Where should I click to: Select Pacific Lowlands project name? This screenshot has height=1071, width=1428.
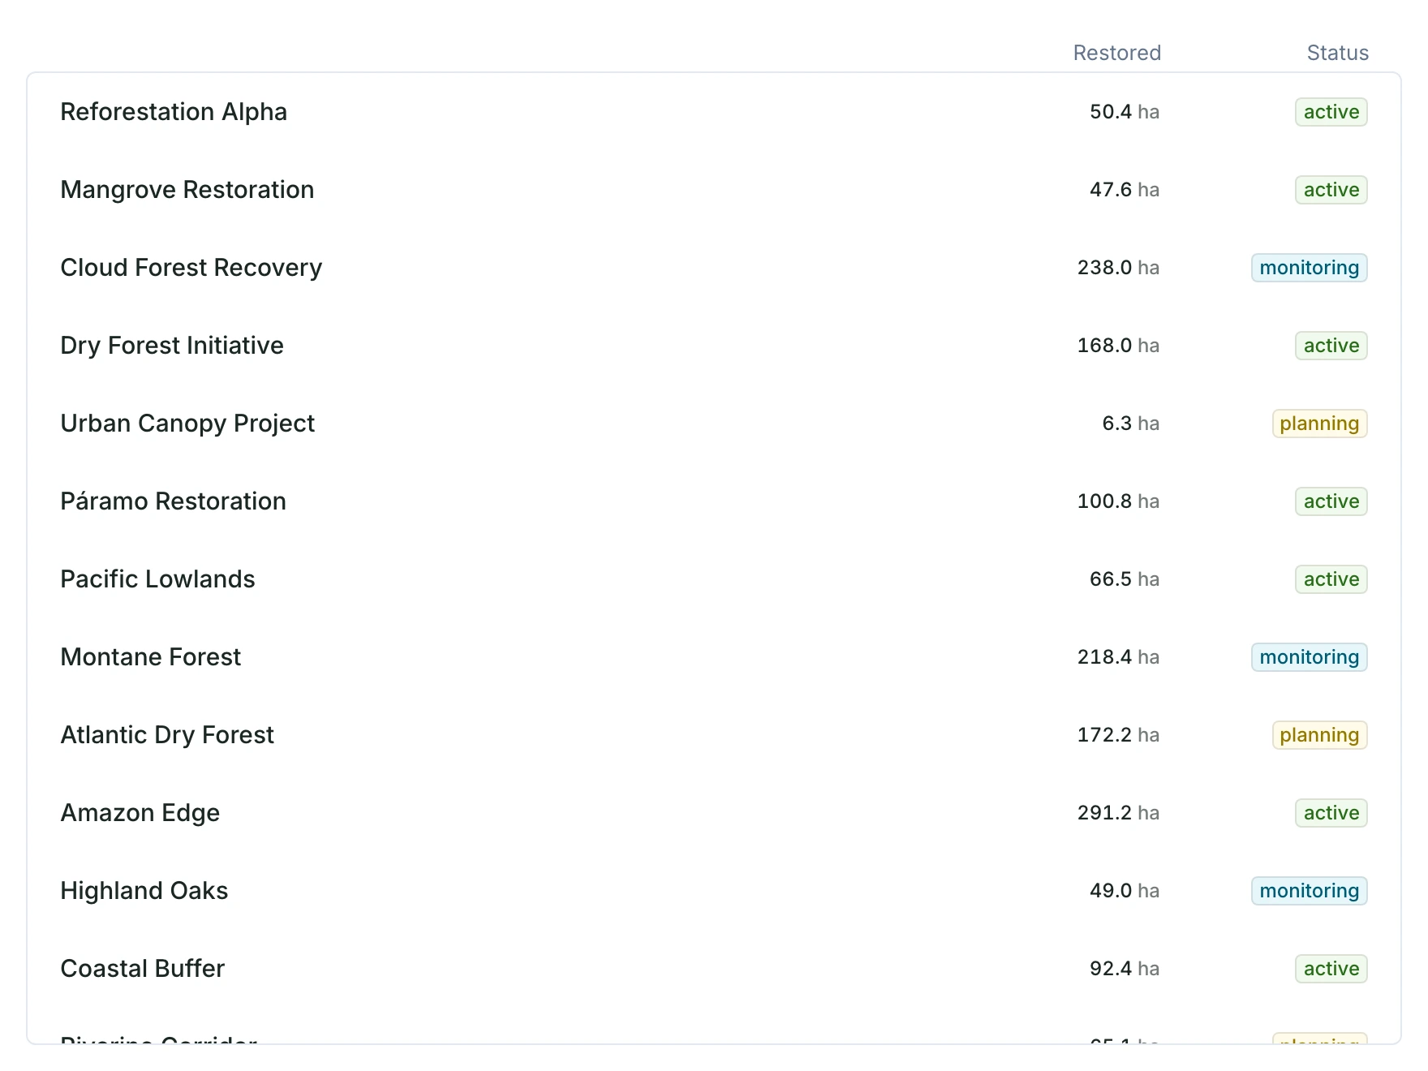pyautogui.click(x=158, y=579)
